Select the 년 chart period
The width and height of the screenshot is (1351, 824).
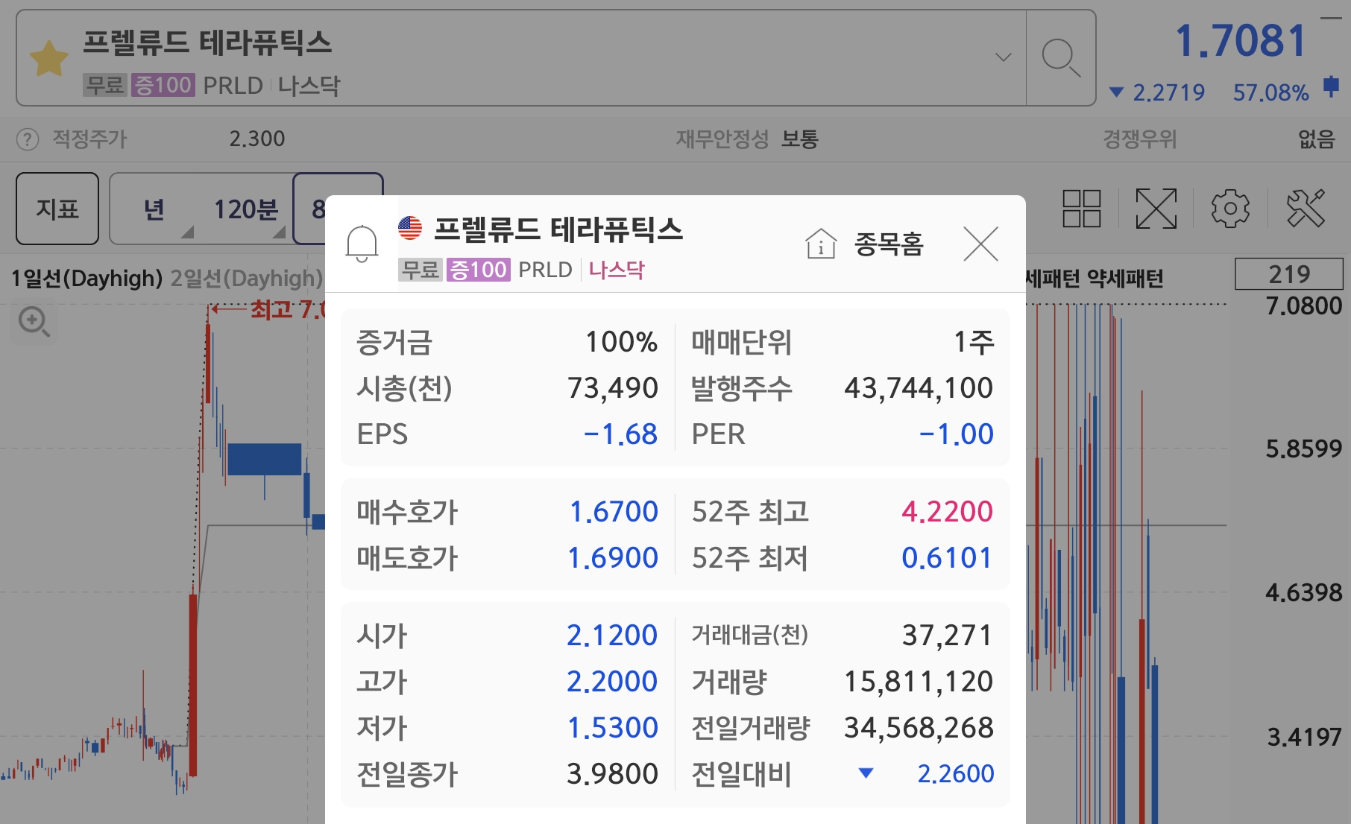click(154, 209)
